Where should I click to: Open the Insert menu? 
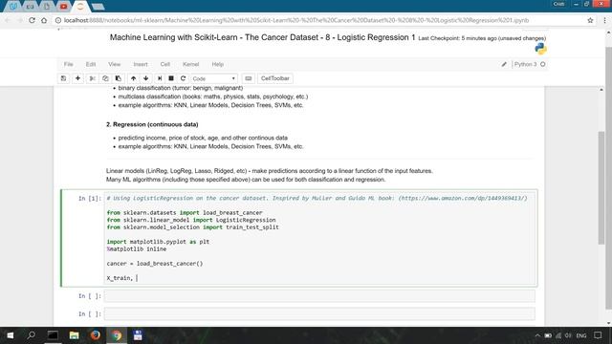click(141, 64)
